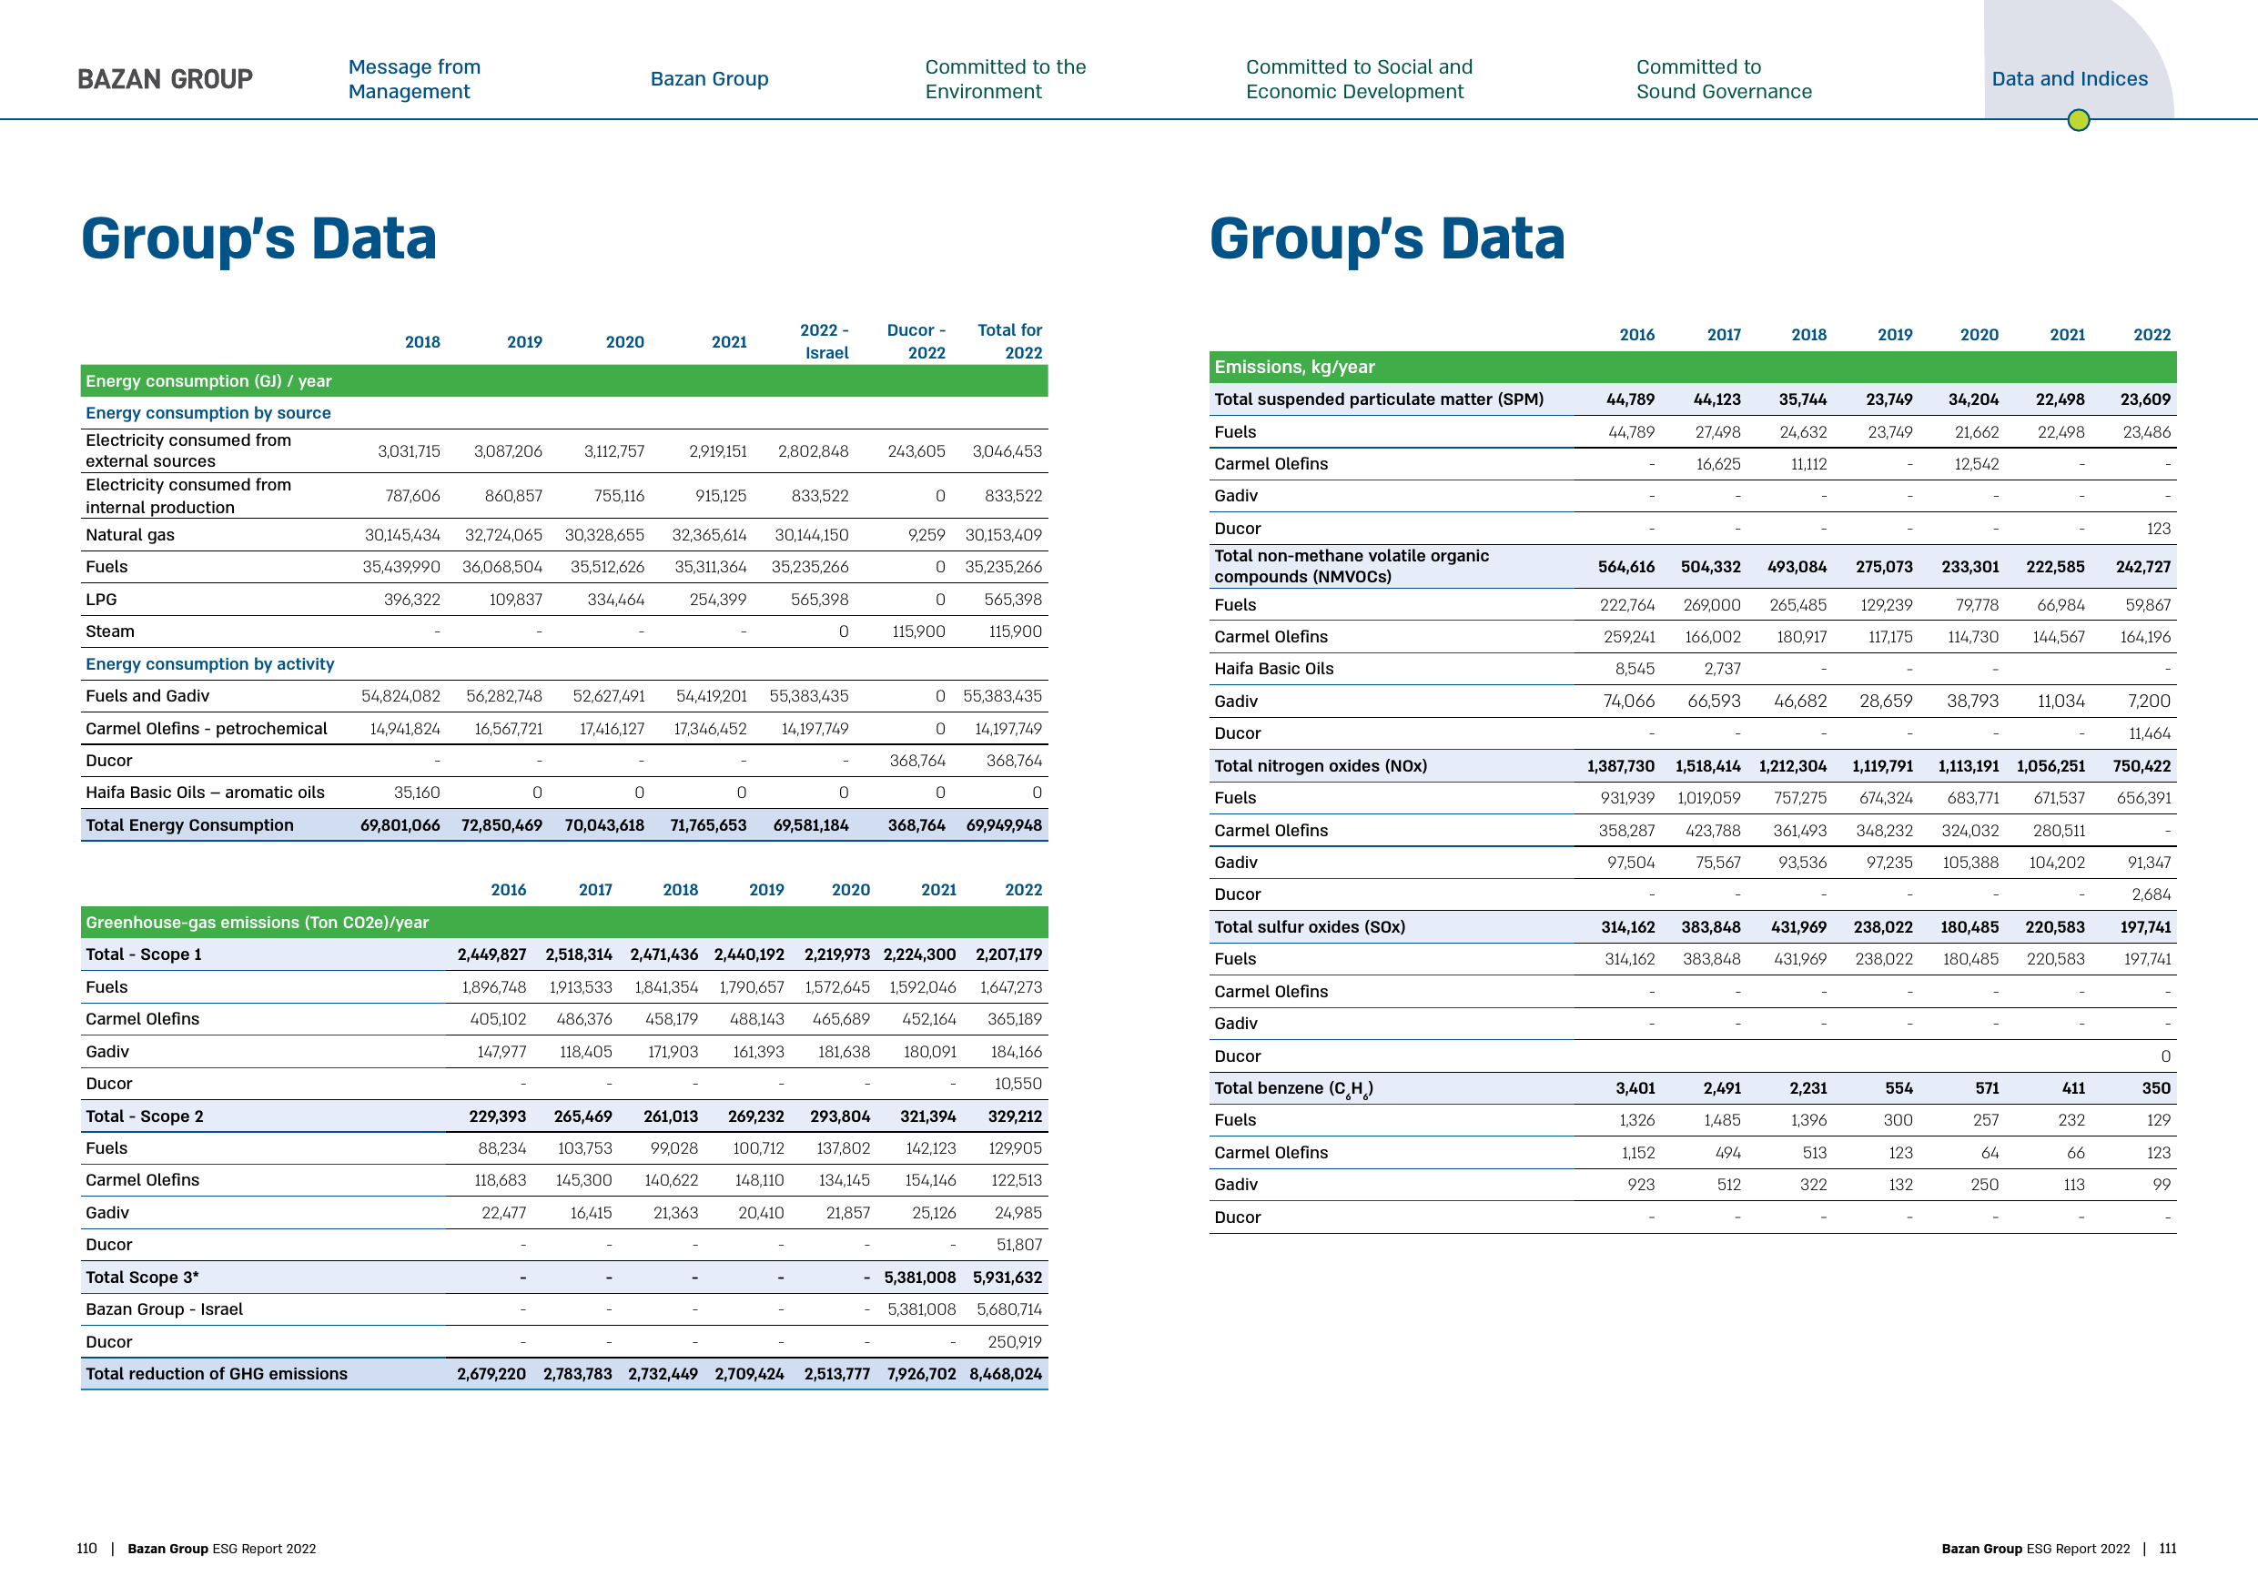The image size is (2258, 1596).
Task: Select the Total Energy Consumption row label
Action: [x=188, y=825]
